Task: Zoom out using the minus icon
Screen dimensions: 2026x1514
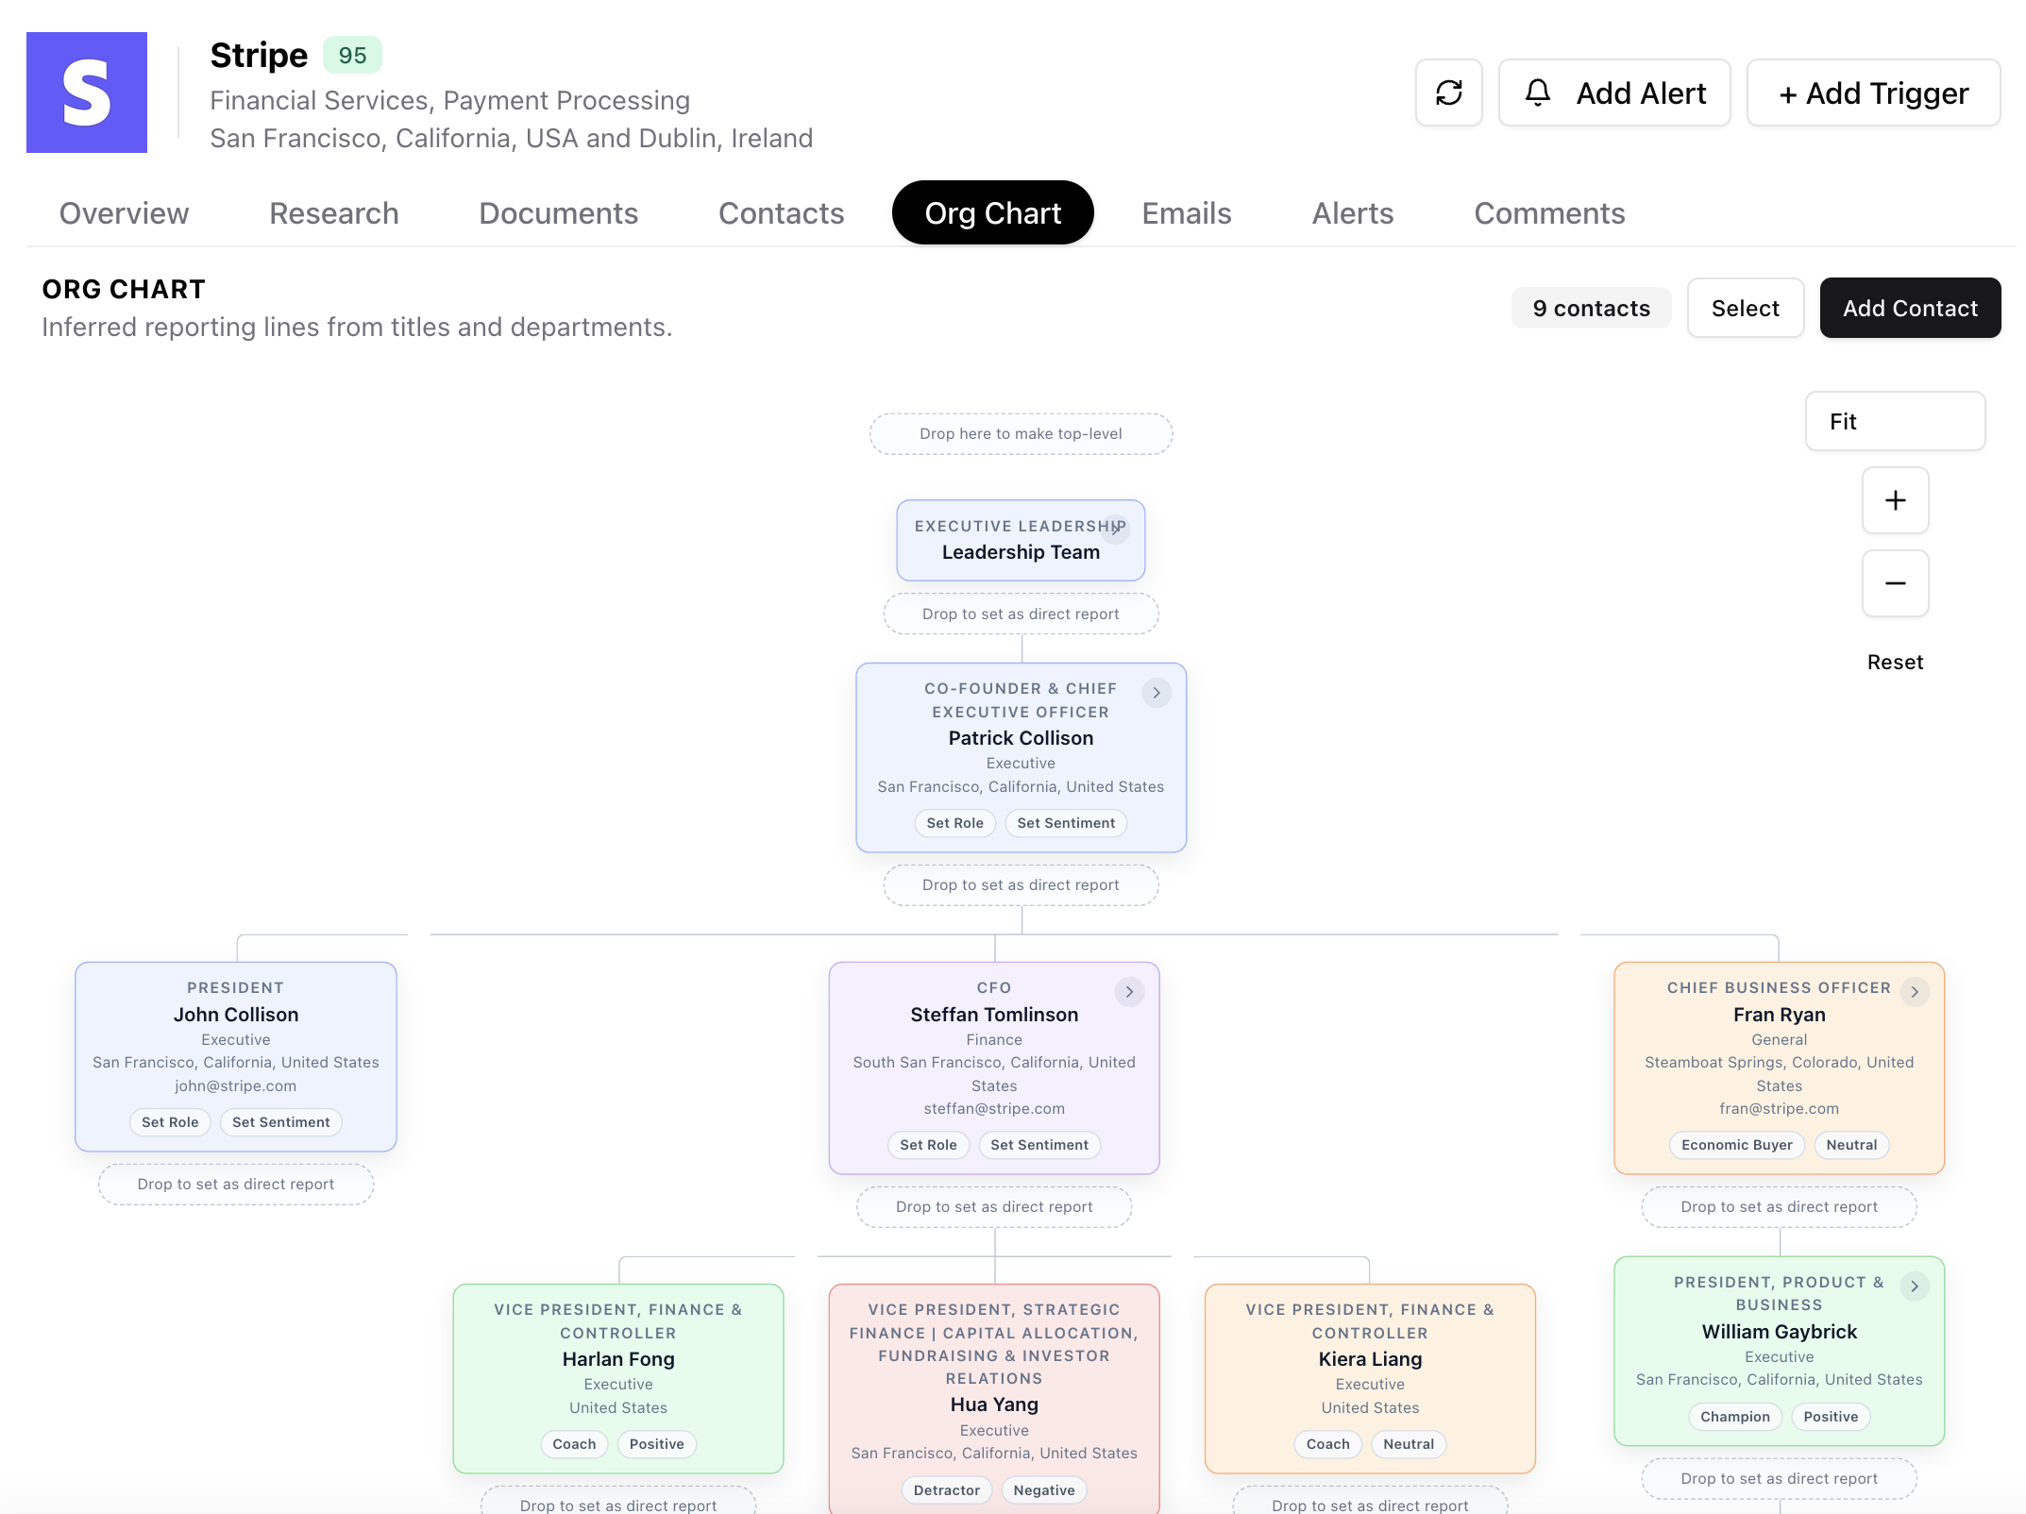Action: [1895, 583]
